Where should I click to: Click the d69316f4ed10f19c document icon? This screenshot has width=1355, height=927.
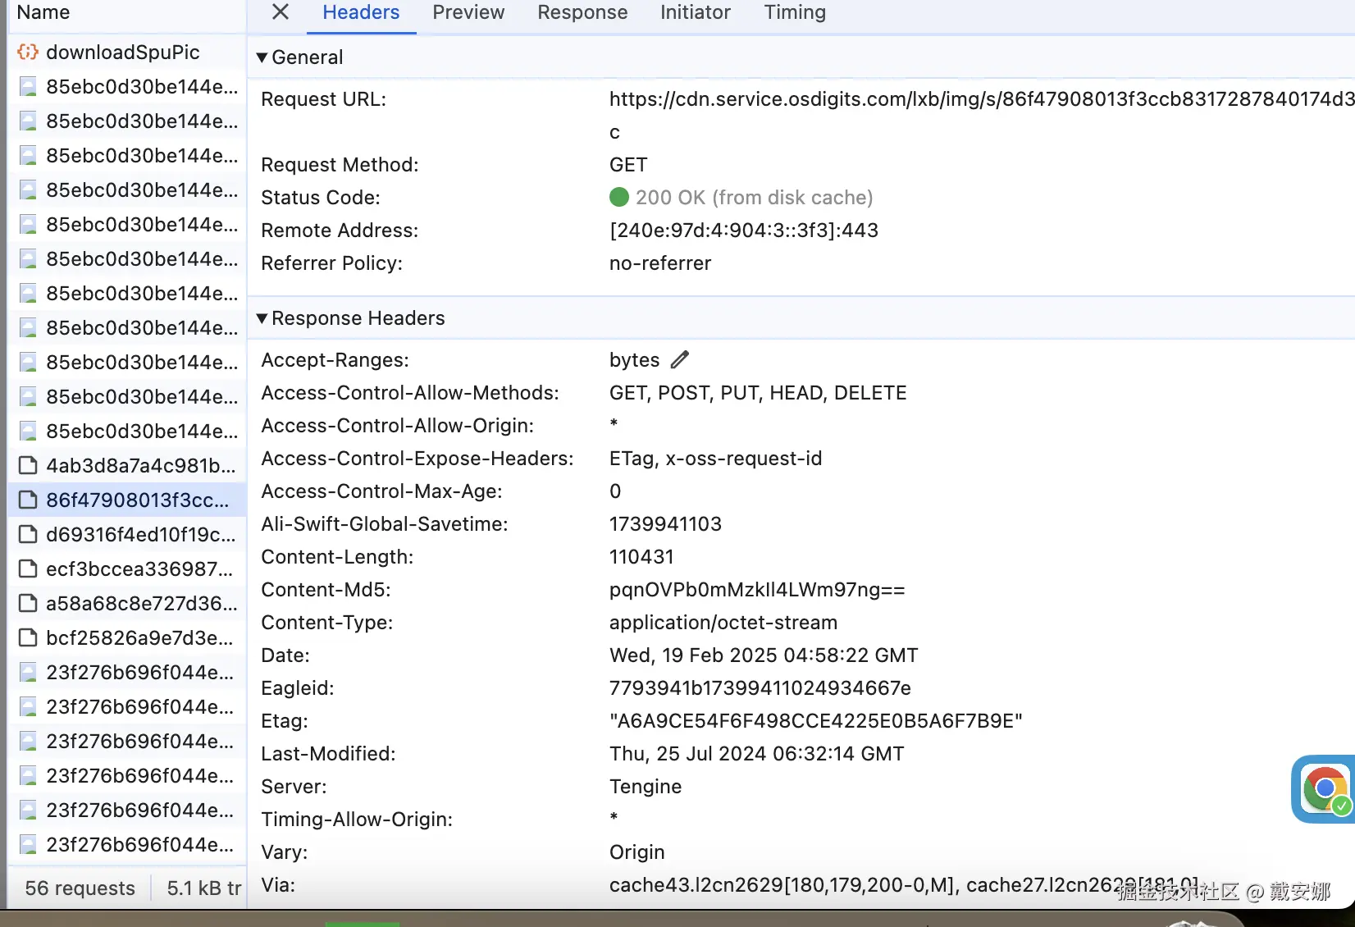[x=28, y=535]
